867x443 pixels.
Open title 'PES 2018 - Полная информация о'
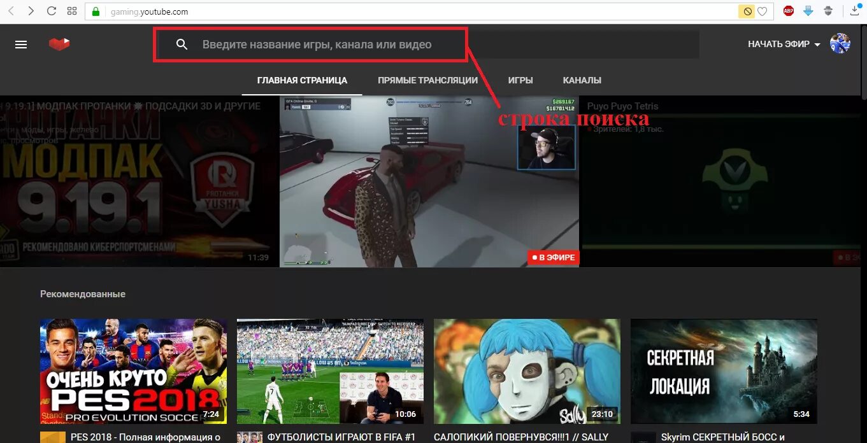(145, 437)
